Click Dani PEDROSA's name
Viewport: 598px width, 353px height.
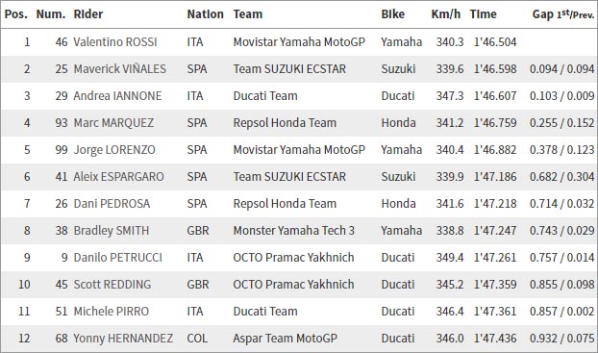[112, 203]
